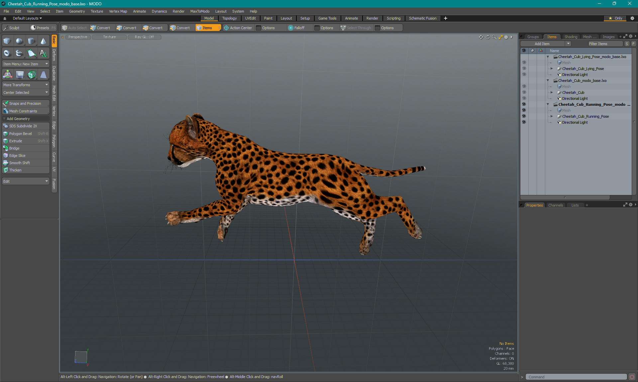Image resolution: width=638 pixels, height=382 pixels.
Task: Open the Geometry menu
Action: point(77,11)
